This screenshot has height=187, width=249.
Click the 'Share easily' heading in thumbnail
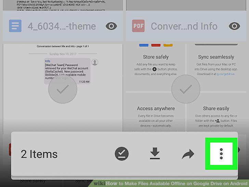pos(216,109)
